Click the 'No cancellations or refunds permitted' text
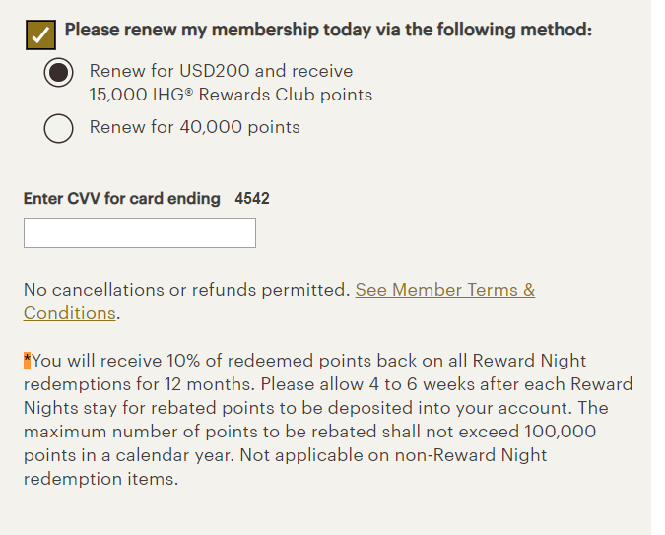This screenshot has width=665, height=535. point(186,290)
